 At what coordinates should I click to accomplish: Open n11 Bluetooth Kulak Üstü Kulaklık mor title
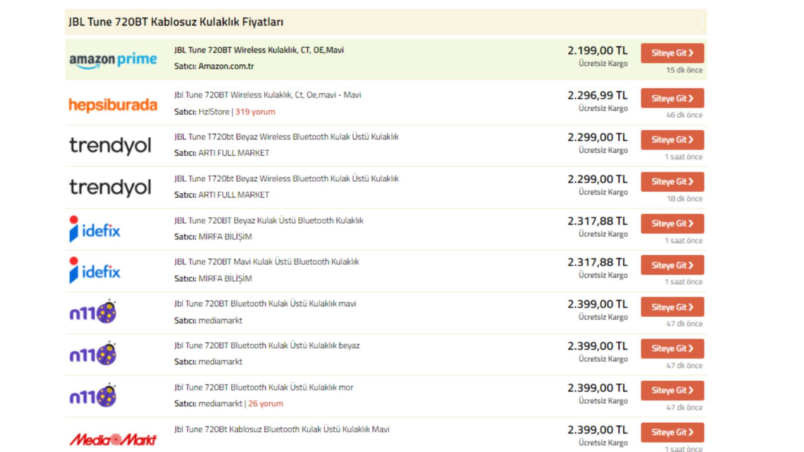click(x=264, y=388)
